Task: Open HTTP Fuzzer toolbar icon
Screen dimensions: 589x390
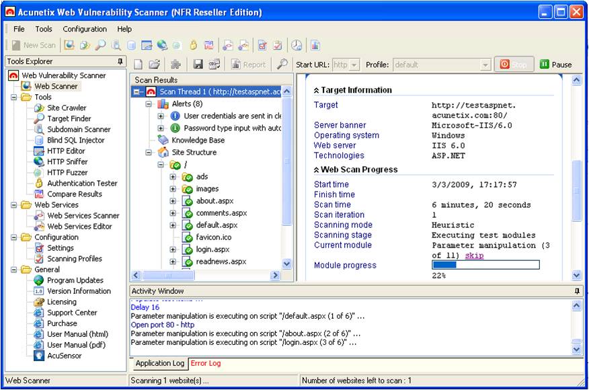Action: pyautogui.click(x=177, y=46)
